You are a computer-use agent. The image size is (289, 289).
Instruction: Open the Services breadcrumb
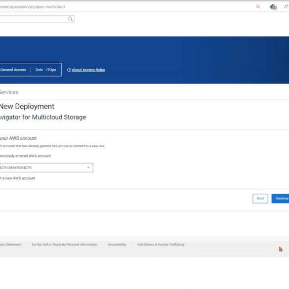pyautogui.click(x=9, y=92)
